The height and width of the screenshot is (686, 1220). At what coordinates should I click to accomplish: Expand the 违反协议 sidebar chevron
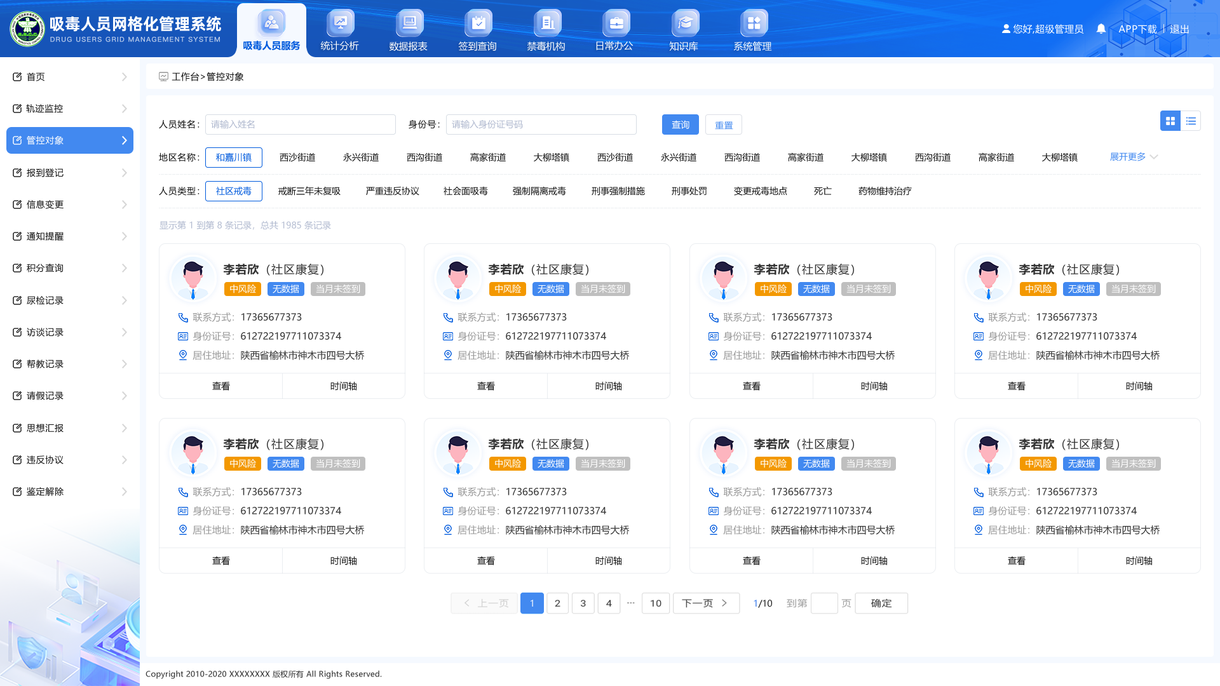point(125,460)
